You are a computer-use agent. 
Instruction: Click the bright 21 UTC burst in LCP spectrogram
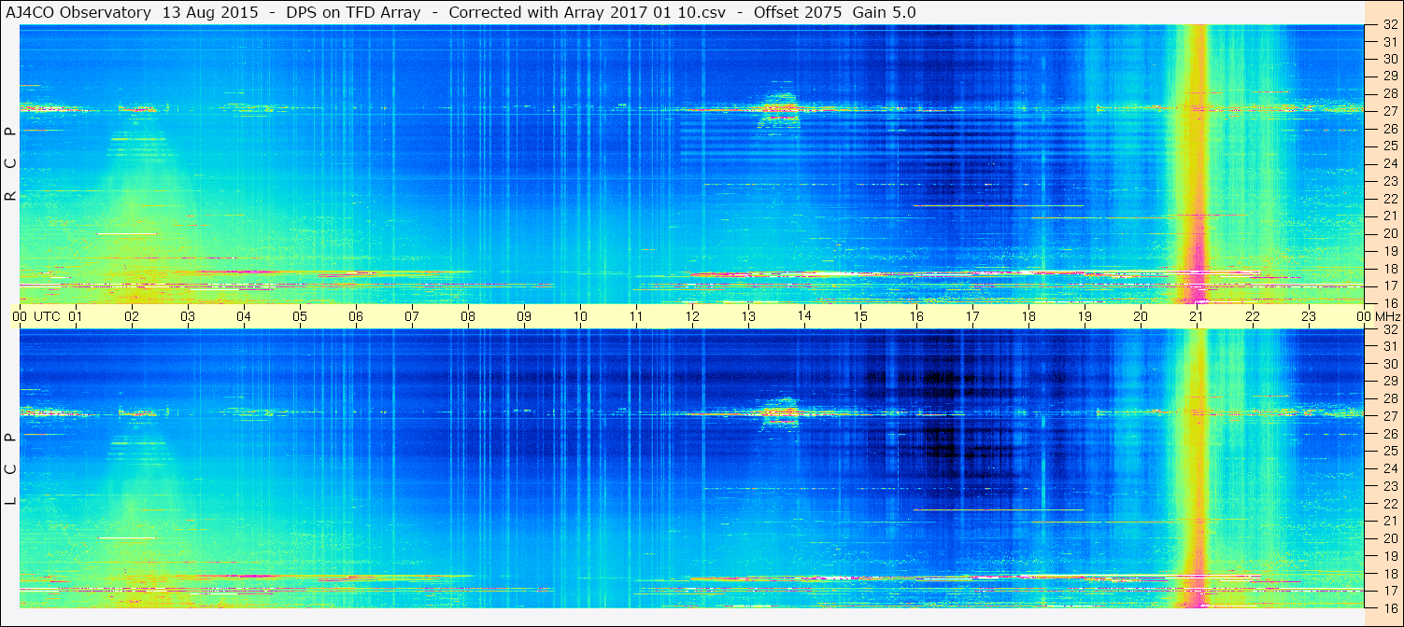pyautogui.click(x=1194, y=468)
